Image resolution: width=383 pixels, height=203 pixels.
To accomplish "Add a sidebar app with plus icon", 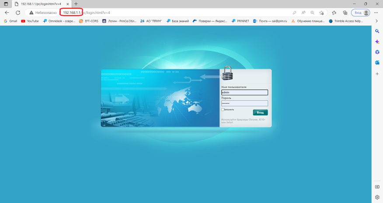I will (377, 74).
